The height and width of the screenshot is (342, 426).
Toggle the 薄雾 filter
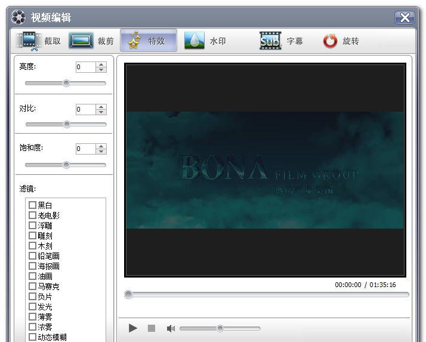(x=33, y=317)
